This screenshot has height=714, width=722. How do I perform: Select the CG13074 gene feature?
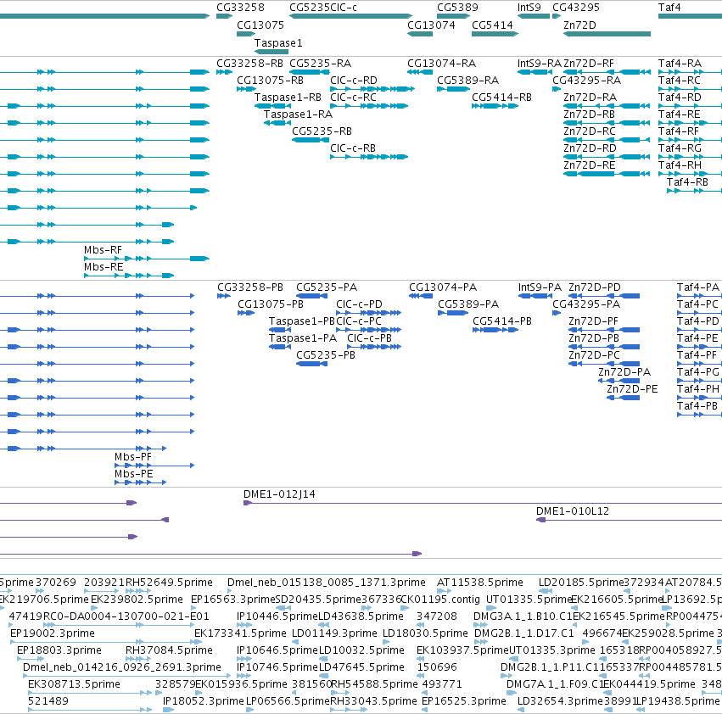(x=420, y=34)
